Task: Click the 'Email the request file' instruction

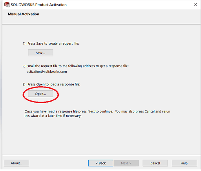Action: coord(77,66)
